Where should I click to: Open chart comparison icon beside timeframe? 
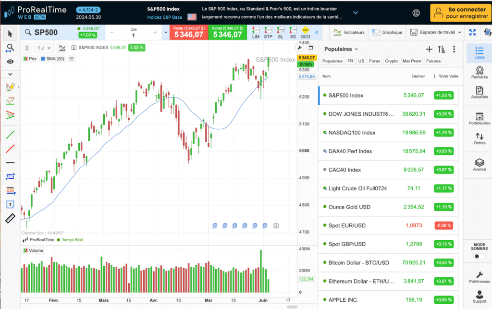click(x=62, y=48)
